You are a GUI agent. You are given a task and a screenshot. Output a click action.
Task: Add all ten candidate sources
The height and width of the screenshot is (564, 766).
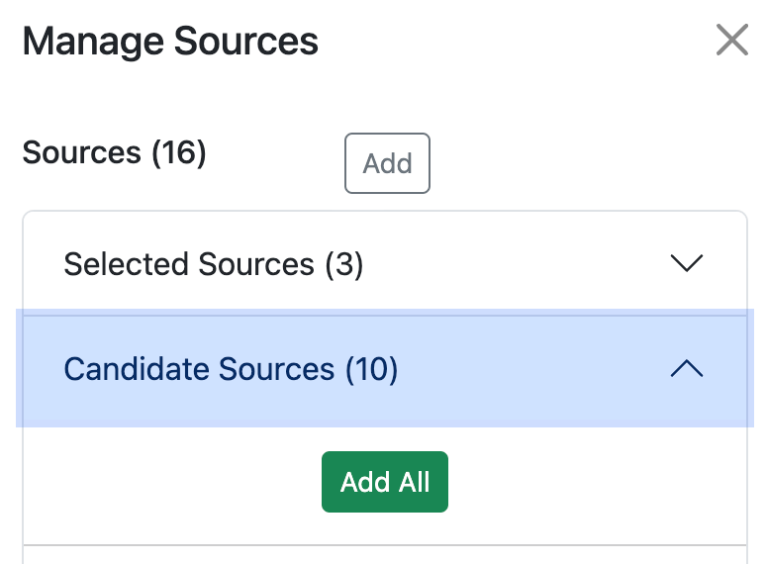385,482
